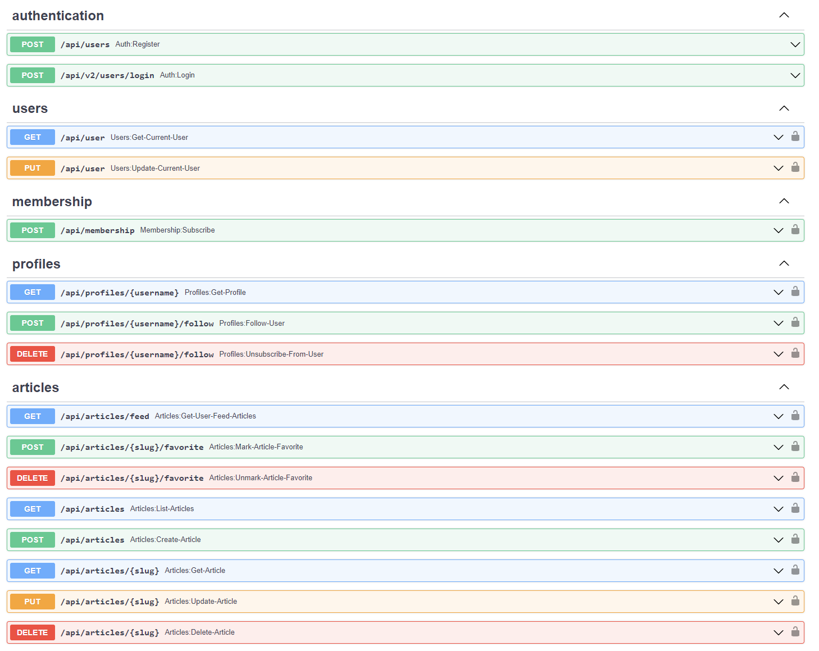Click POST button for /api/membership
The image size is (819, 651).
(33, 230)
